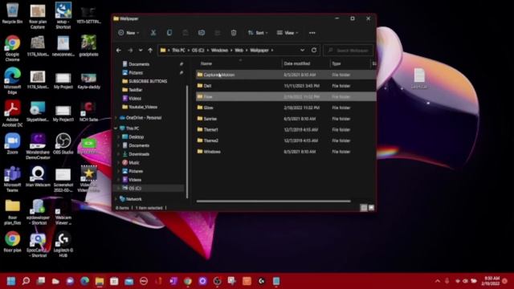Expand the Downloads node under This PC
514x289 pixels.
119,154
